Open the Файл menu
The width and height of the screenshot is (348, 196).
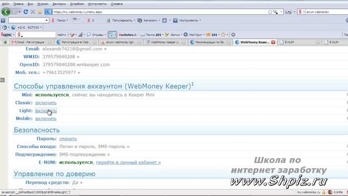[x=5, y=4]
